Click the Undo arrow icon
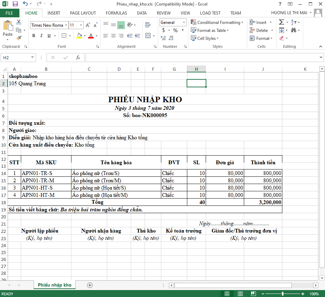The width and height of the screenshot is (325, 297). tap(25, 4)
